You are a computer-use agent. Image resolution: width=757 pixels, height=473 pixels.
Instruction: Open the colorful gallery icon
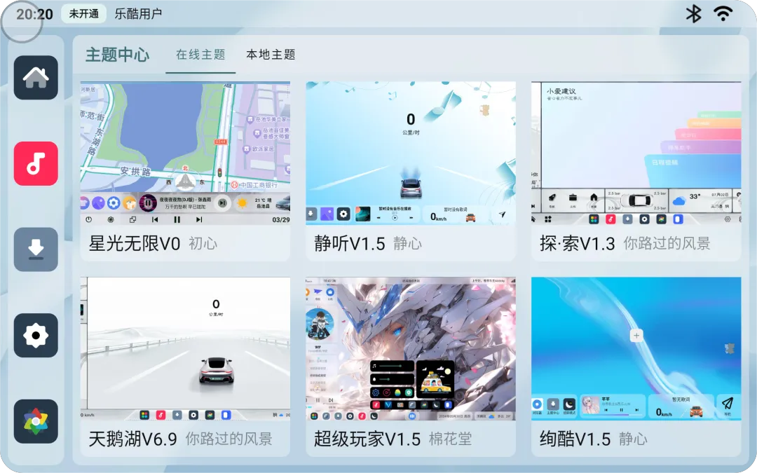(36, 421)
